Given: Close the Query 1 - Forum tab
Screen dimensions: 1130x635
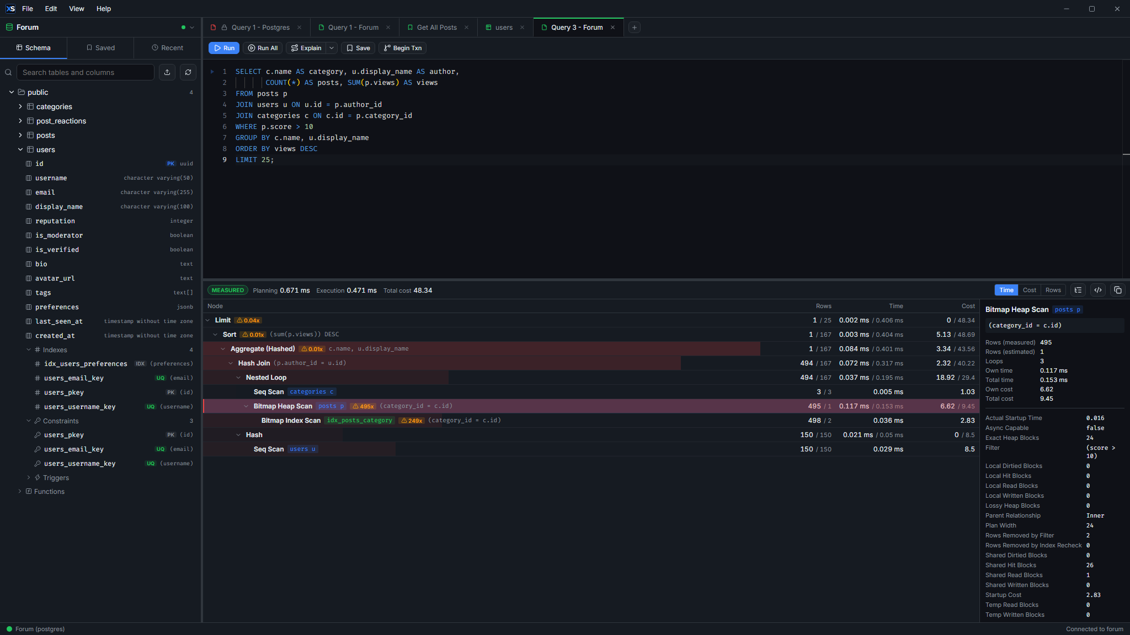Looking at the screenshot, I should [x=388, y=28].
